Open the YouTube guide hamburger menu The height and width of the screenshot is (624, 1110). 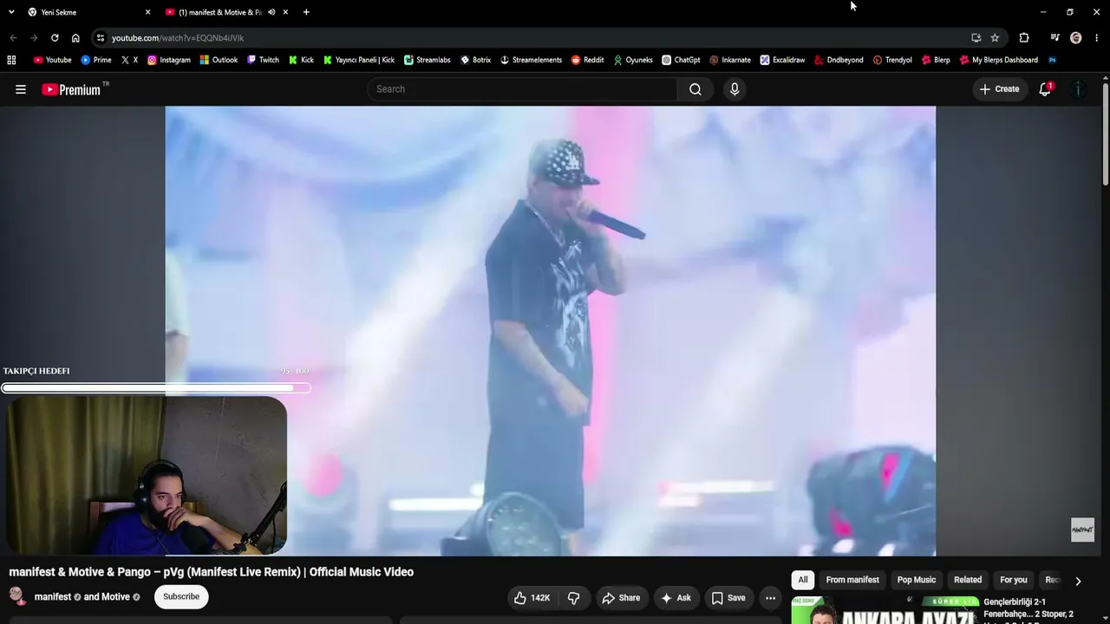[21, 89]
